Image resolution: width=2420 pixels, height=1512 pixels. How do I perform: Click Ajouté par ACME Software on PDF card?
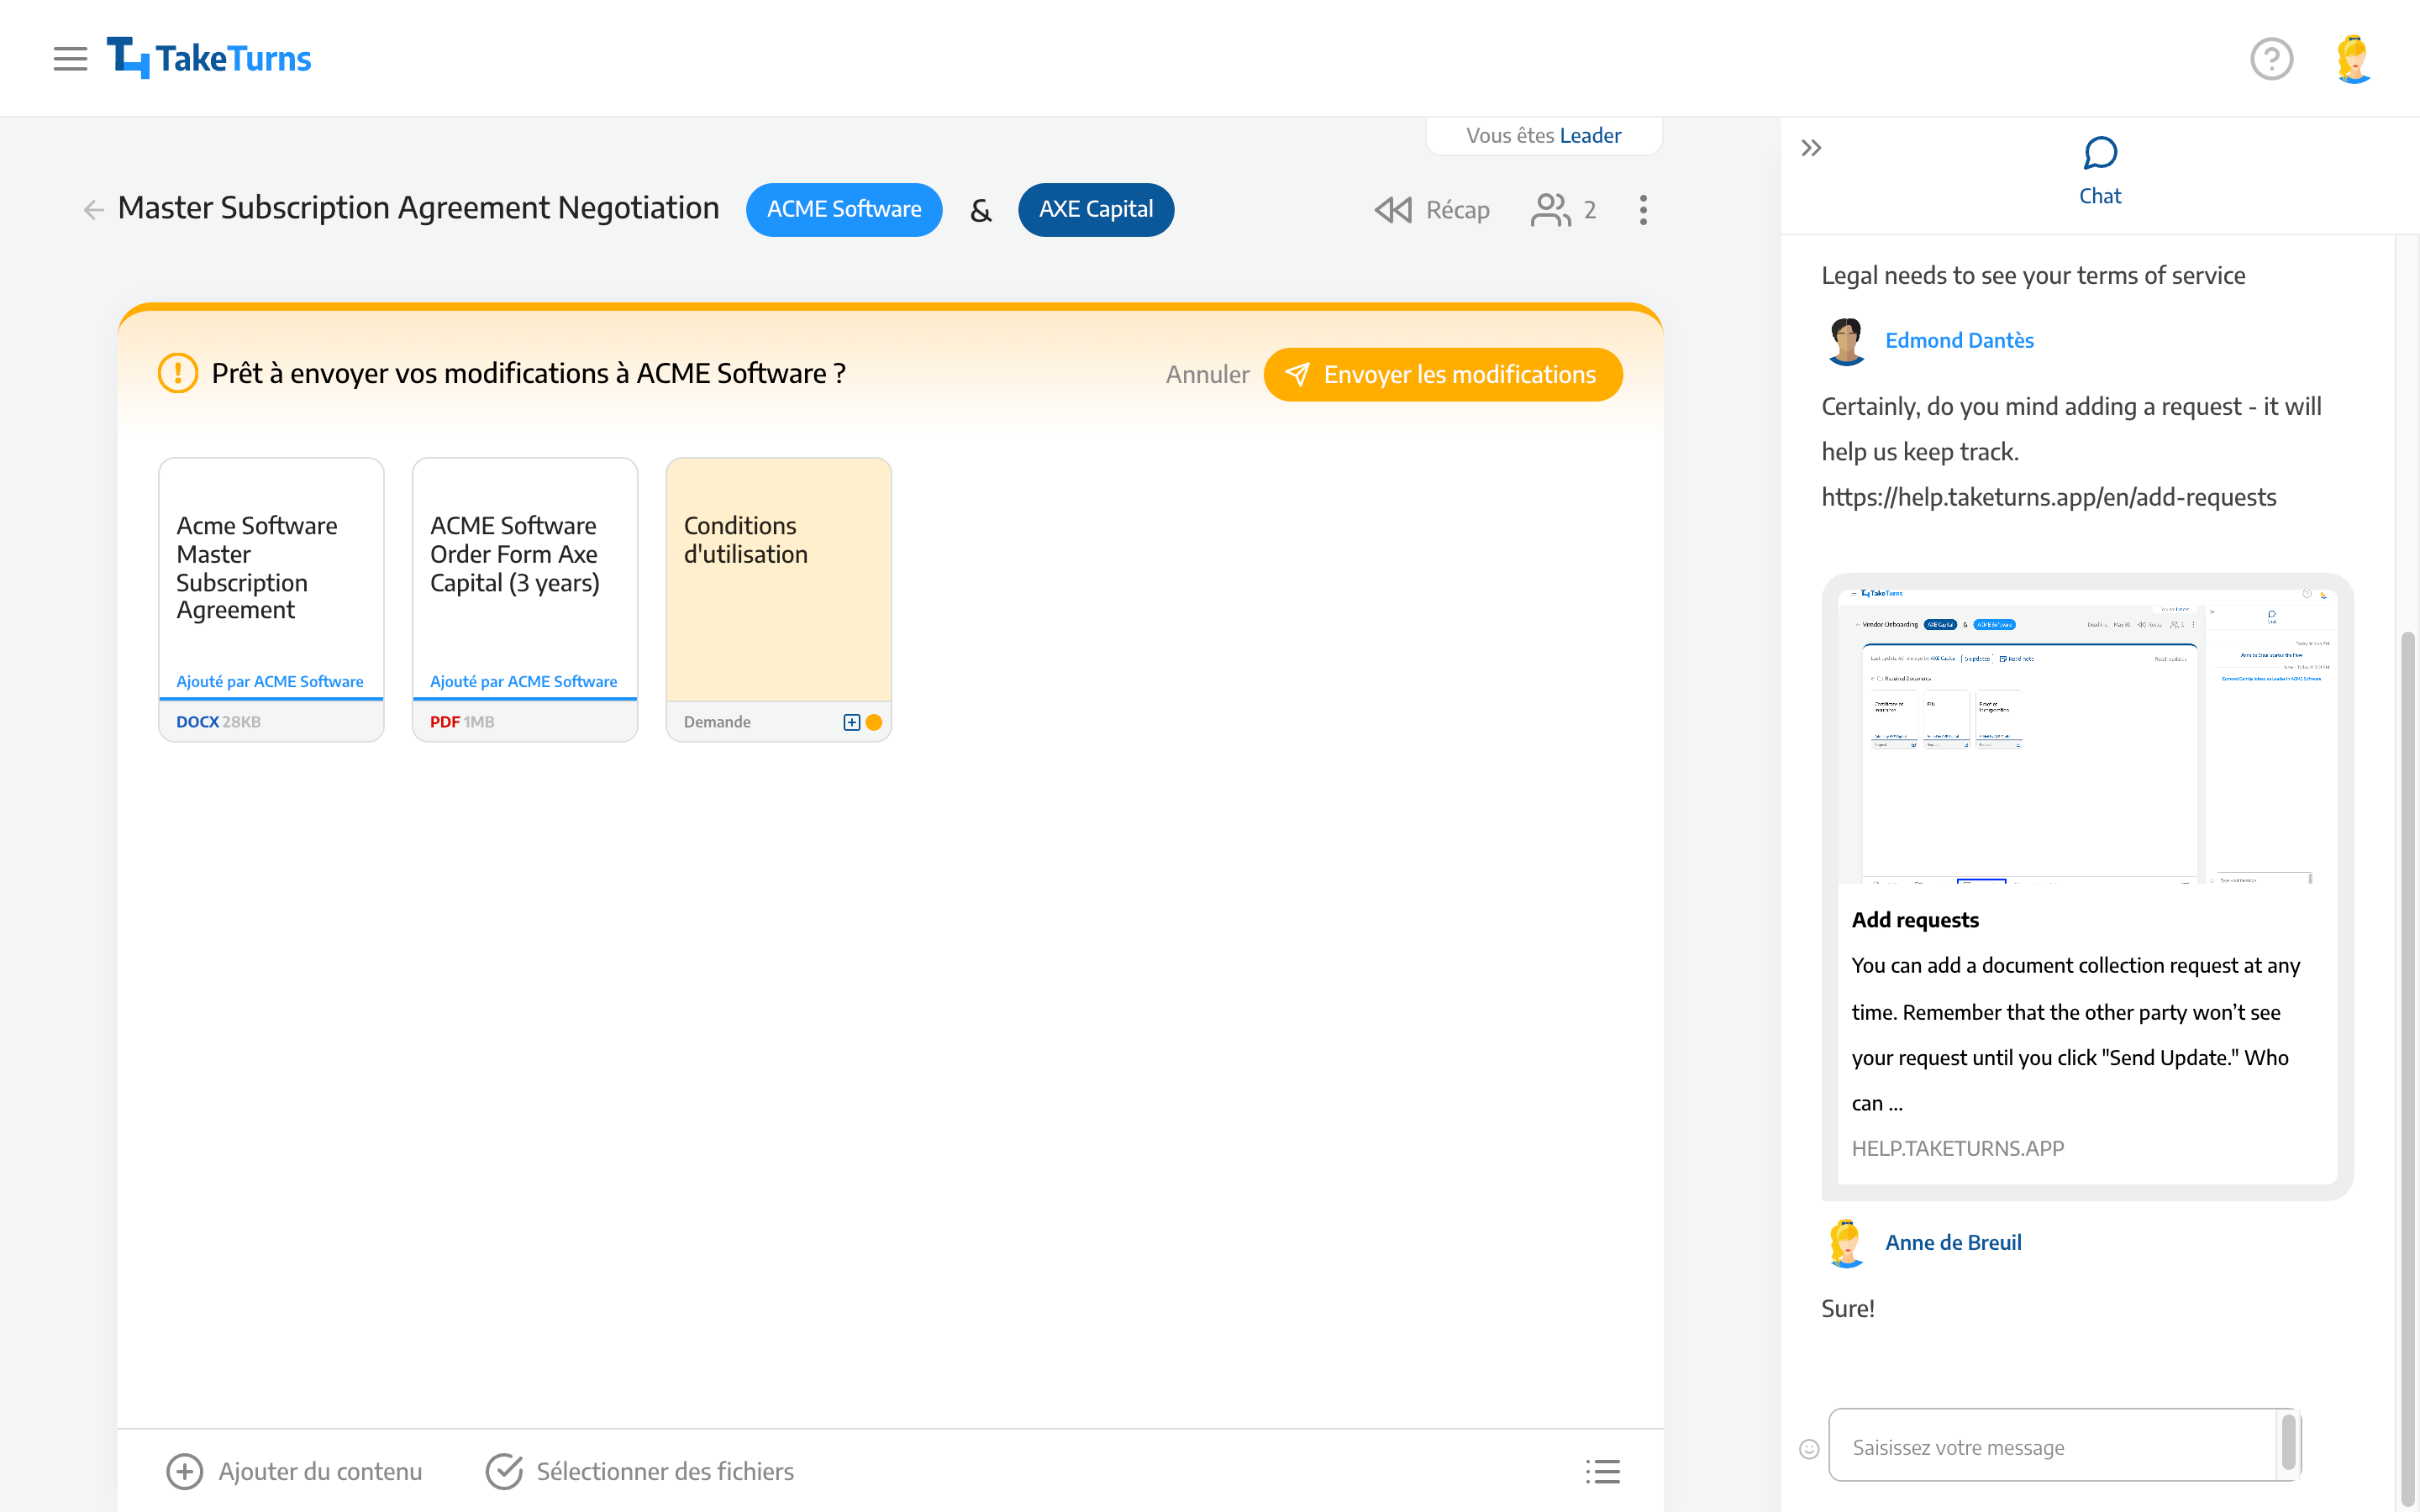[x=524, y=681]
